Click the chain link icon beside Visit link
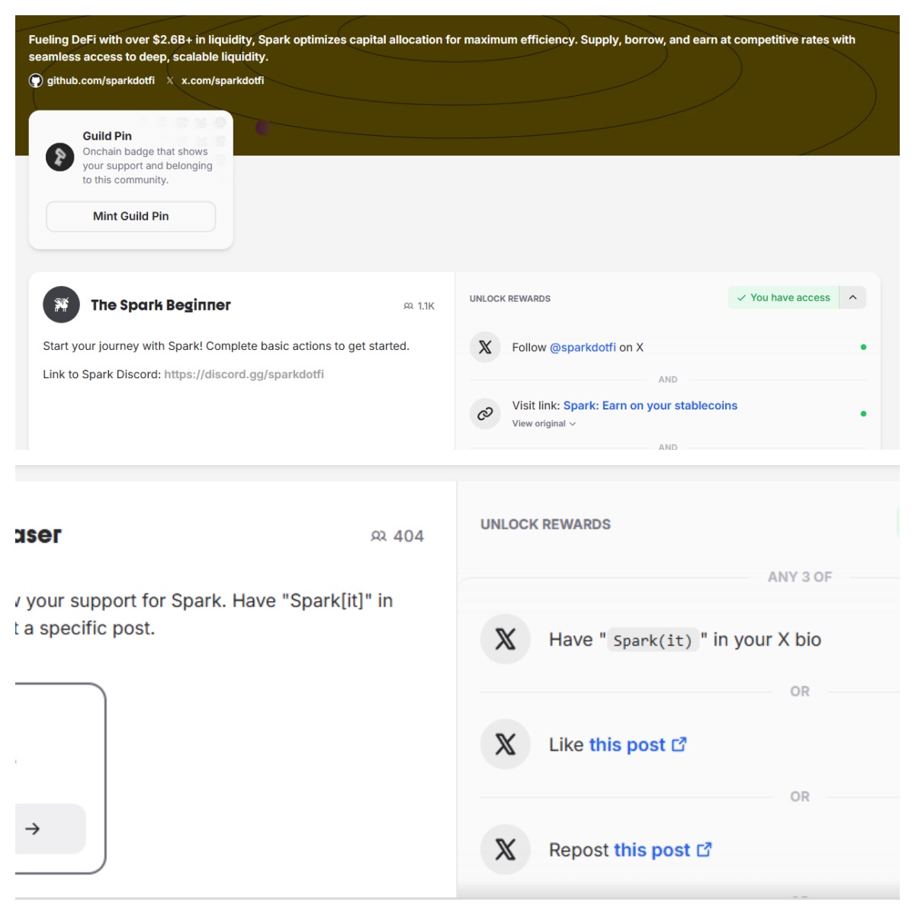Viewport: 915px width, 915px height. click(485, 414)
